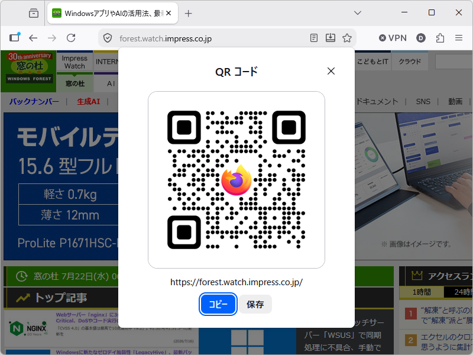
Task: Click the ProLite mobile display banner ad
Action: [61, 186]
